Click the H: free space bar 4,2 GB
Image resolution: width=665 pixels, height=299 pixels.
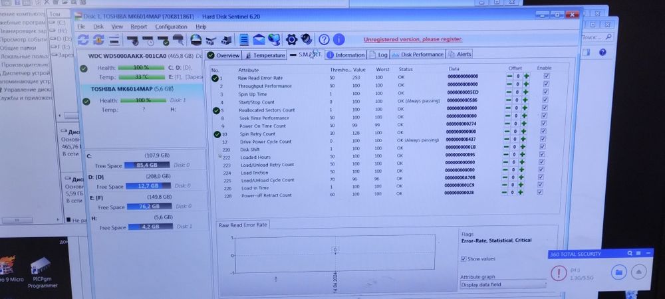pyautogui.click(x=150, y=227)
